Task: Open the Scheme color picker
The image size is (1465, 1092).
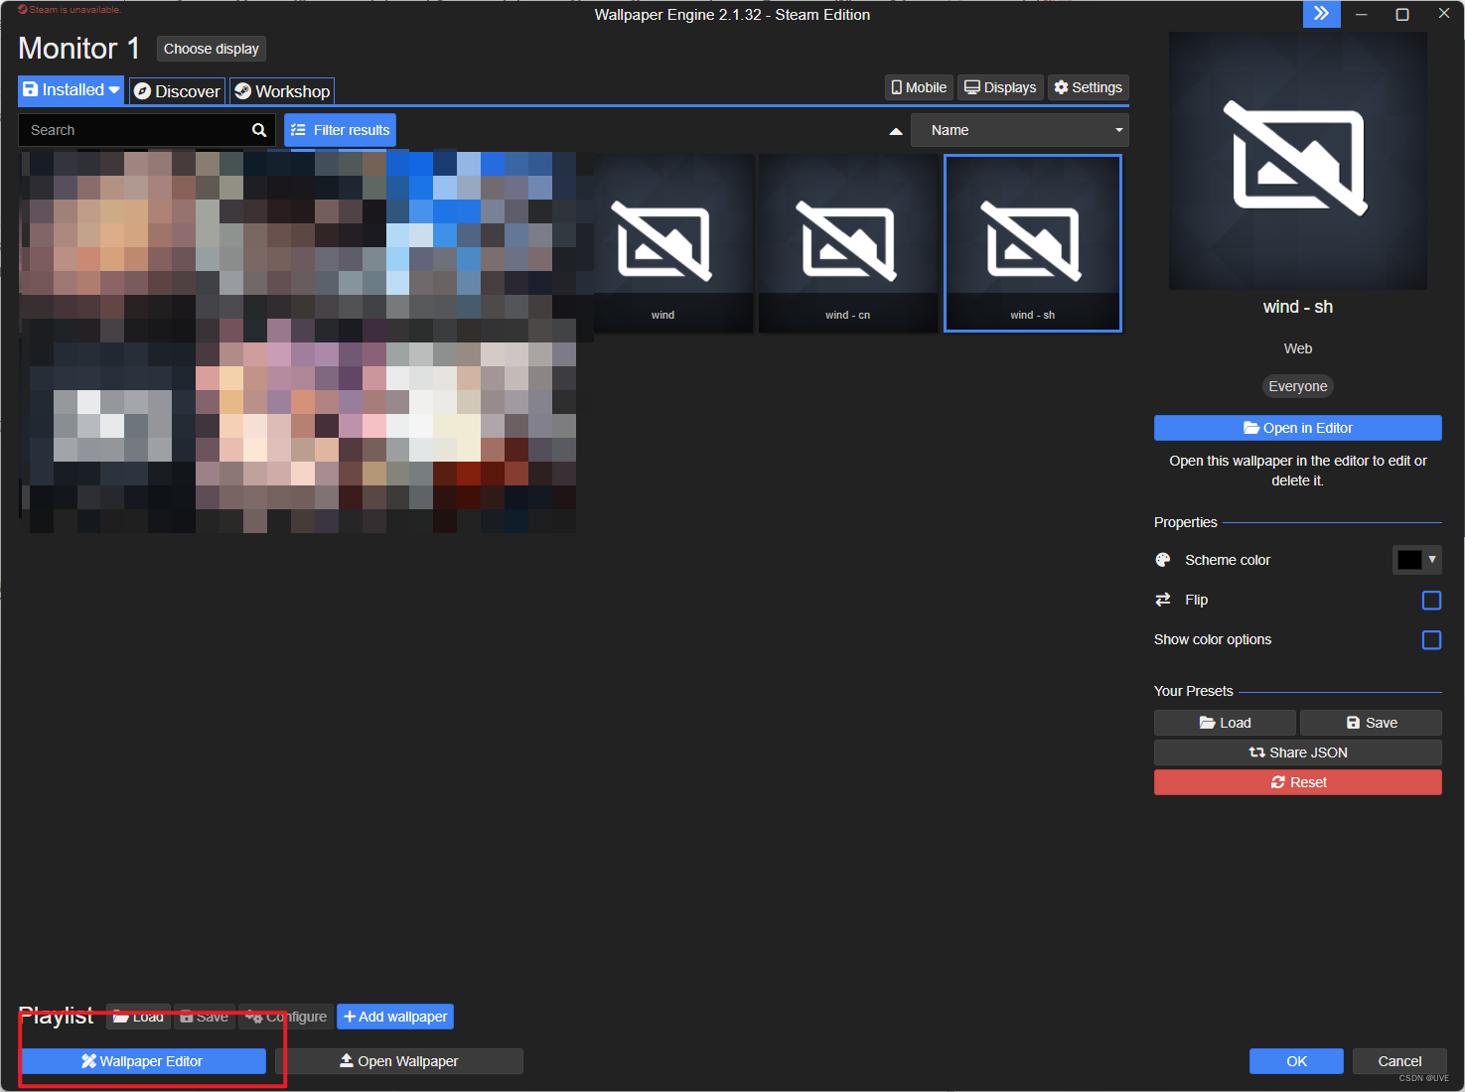Action: (x=1416, y=560)
